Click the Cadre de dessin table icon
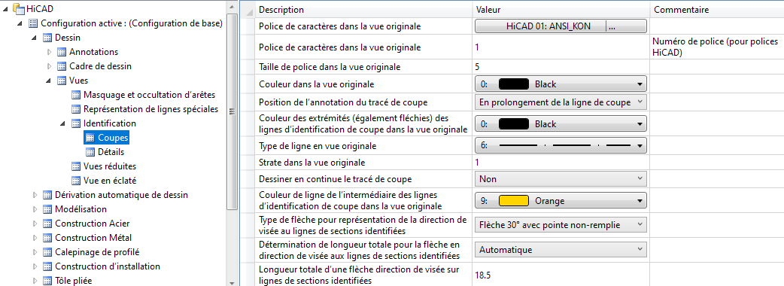The width and height of the screenshot is (784, 286). [62, 66]
